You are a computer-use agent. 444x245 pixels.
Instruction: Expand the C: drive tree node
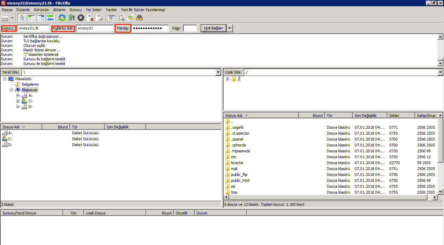(18, 101)
